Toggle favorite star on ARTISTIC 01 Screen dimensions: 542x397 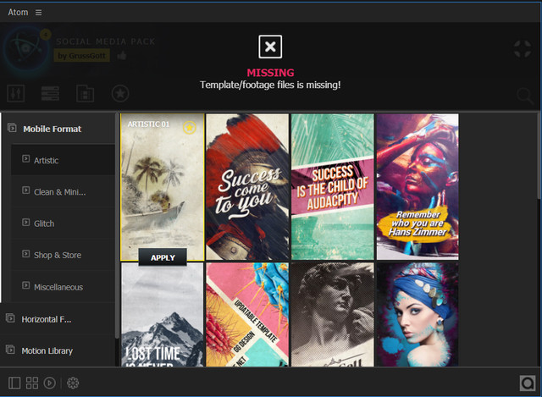tap(190, 128)
